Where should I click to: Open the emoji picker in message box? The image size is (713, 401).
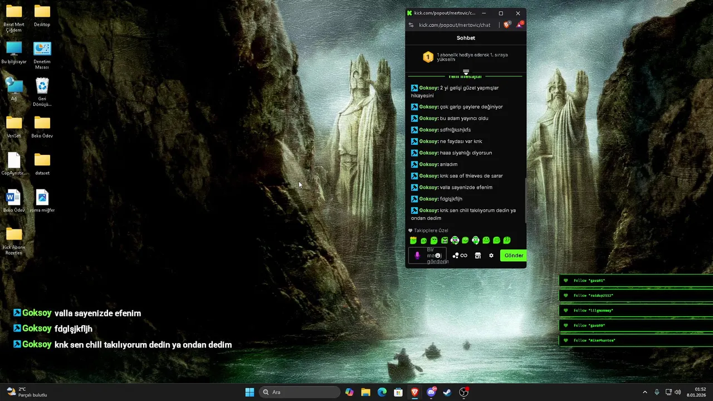point(438,256)
